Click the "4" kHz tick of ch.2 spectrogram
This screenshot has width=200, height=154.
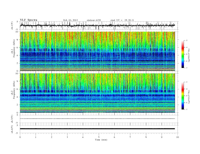(x=18, y=97)
